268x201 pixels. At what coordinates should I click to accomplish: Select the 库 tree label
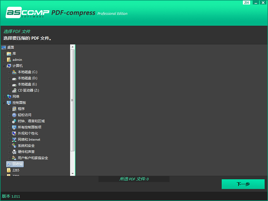15,54
